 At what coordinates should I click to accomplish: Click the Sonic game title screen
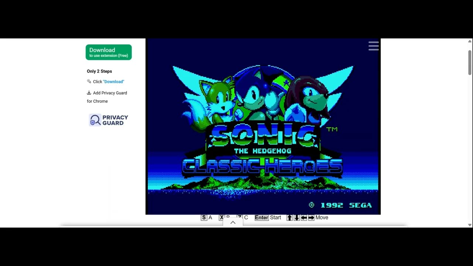(263, 126)
